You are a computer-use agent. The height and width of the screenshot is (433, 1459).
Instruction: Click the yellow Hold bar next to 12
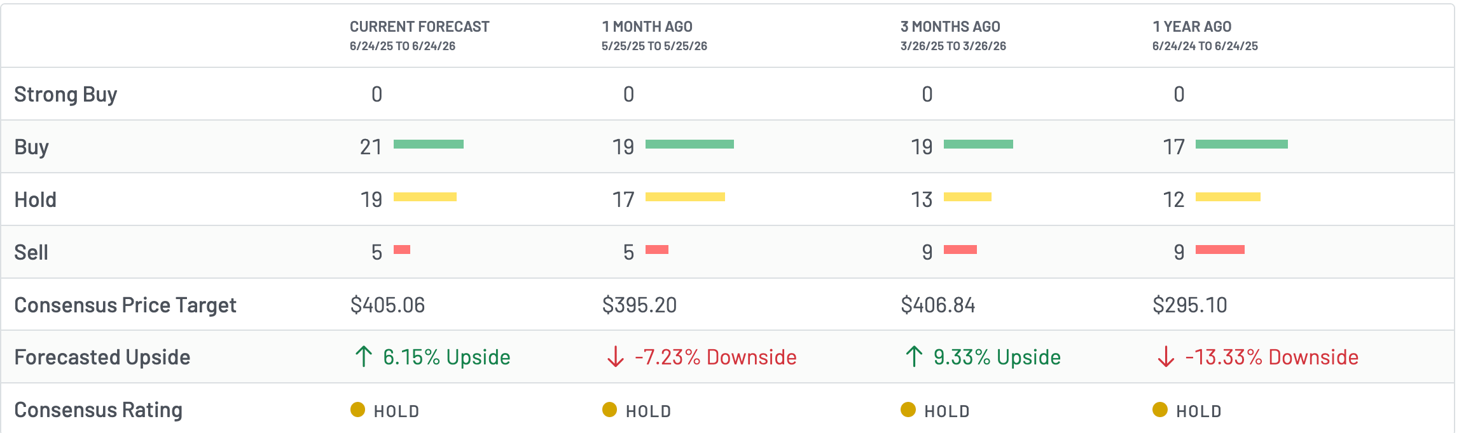pyautogui.click(x=1228, y=197)
